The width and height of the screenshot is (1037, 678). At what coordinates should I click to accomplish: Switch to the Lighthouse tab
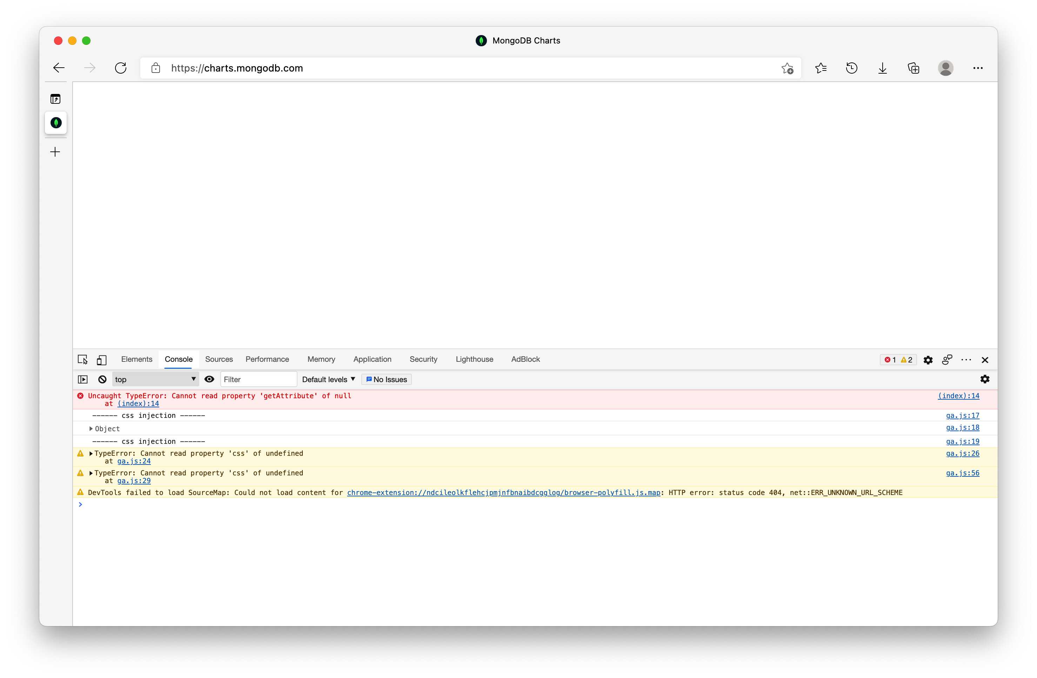coord(474,359)
